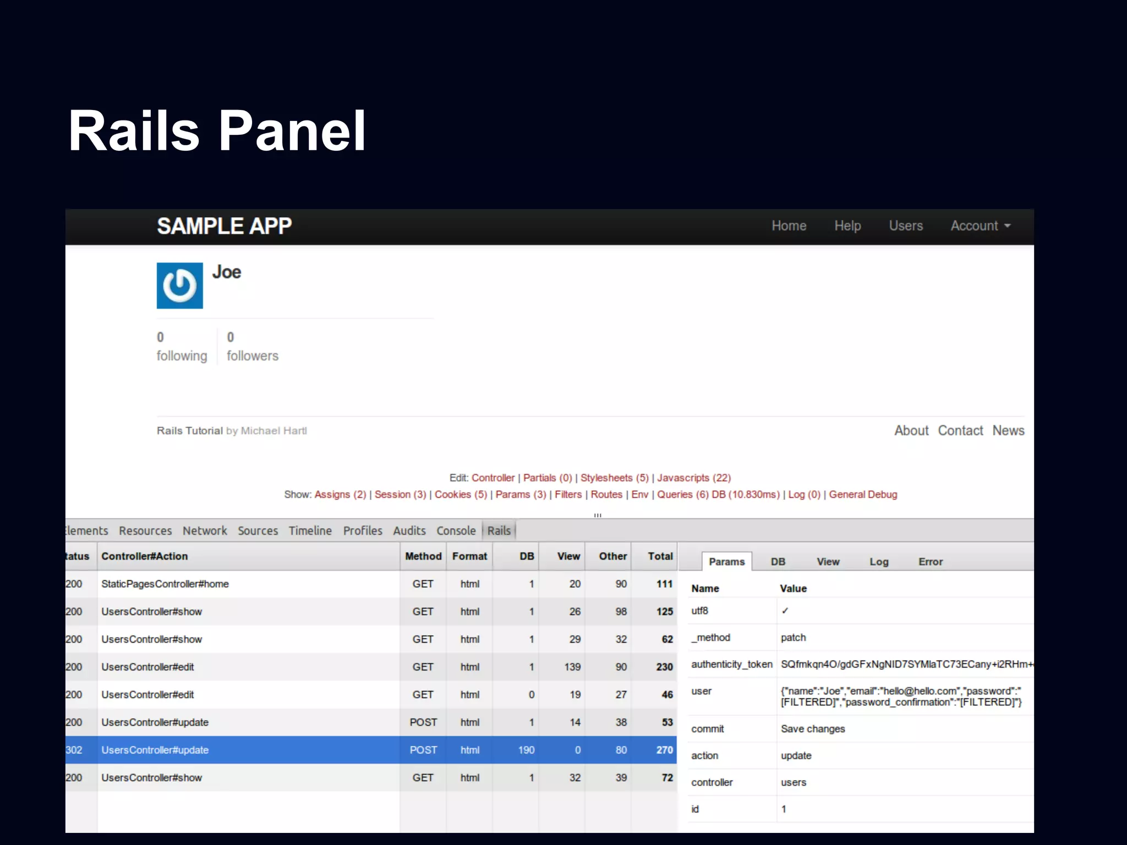Click authenticity_token param value
The image size is (1127, 845).
(907, 665)
